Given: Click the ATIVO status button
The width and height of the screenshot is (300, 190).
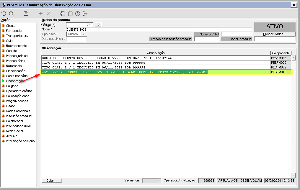Looking at the screenshot, I should point(275,27).
